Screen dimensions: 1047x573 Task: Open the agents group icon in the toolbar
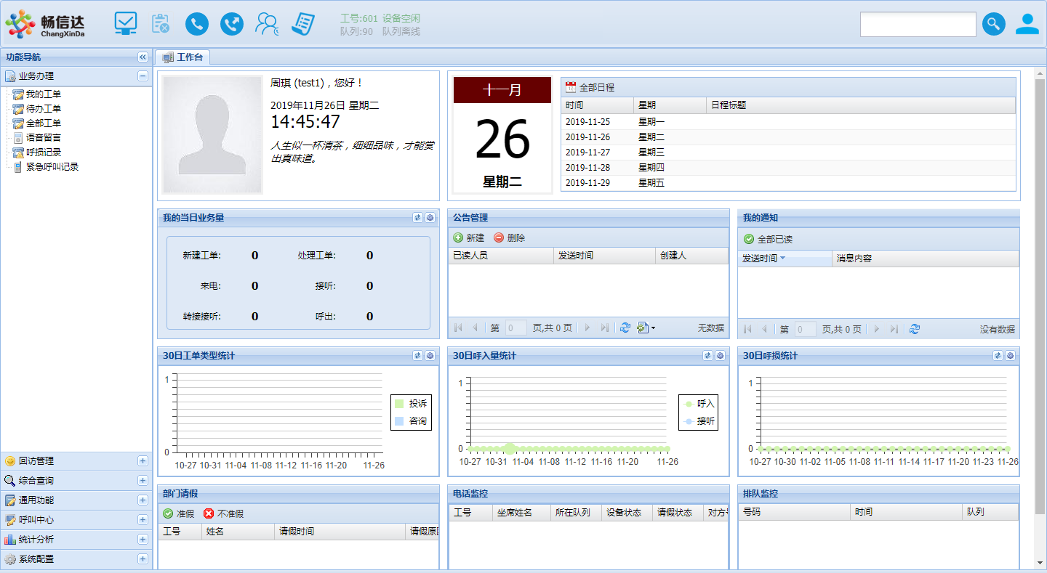pos(267,24)
